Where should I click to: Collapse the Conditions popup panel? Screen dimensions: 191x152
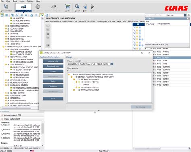click(x=188, y=19)
